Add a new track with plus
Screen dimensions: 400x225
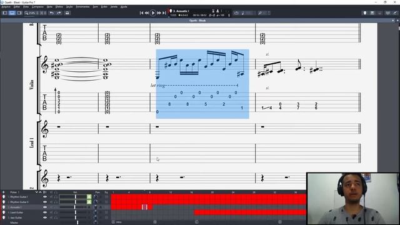coord(3,192)
